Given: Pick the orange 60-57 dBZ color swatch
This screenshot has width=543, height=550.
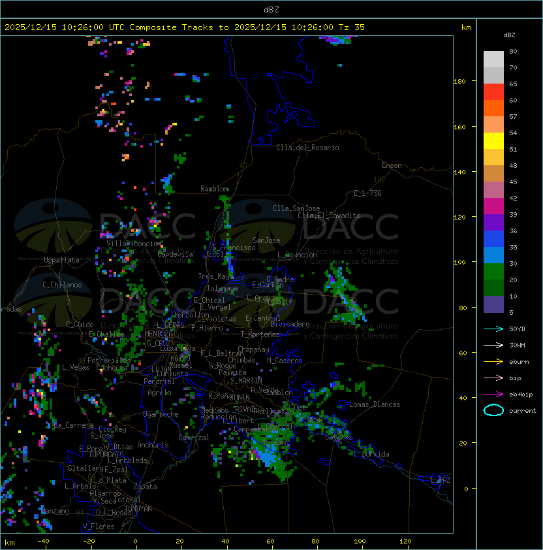Looking at the screenshot, I should pos(493,108).
